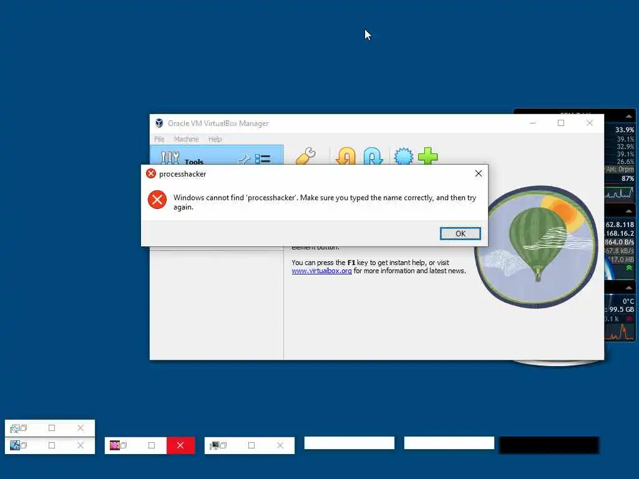Close the processhacker error dialog with X

click(479, 173)
